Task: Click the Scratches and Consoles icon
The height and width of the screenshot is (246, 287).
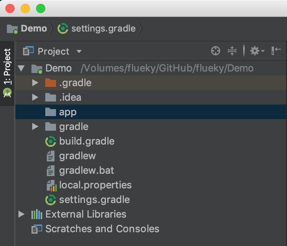Action: coord(36,229)
